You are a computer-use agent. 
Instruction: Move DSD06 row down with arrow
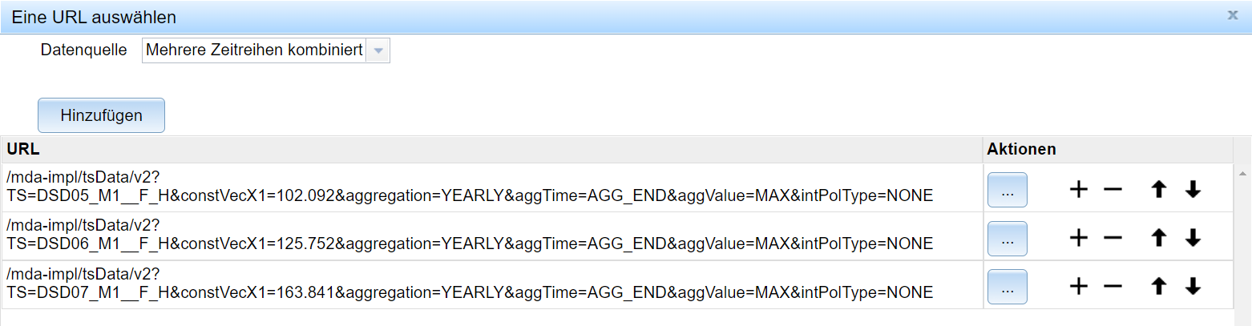(1193, 238)
